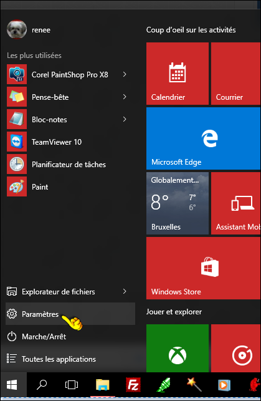The width and height of the screenshot is (261, 401).
Task: Open the Calendrier tile
Action: point(178,74)
